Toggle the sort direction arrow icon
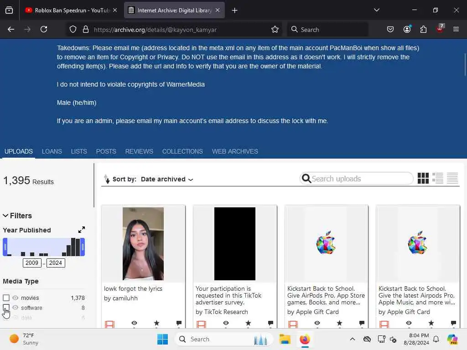The image size is (467, 350). [107, 179]
